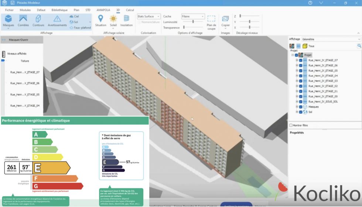
Task: Open the Insolation grid tool
Action: click(x=126, y=20)
